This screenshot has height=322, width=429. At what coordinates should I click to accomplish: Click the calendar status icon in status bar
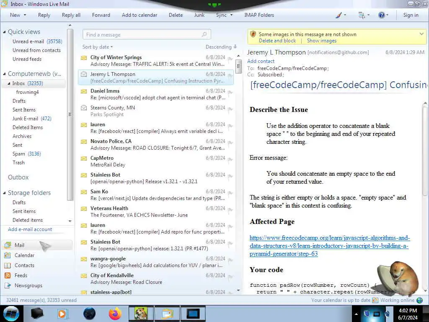[x=375, y=300]
